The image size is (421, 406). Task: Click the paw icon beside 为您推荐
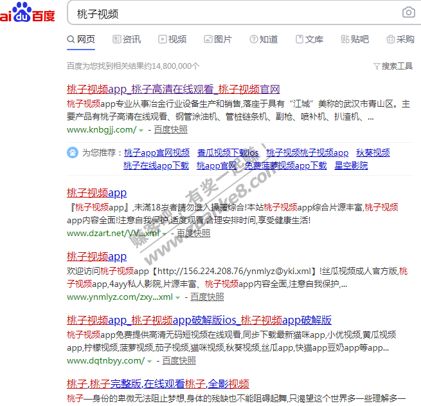coord(73,153)
